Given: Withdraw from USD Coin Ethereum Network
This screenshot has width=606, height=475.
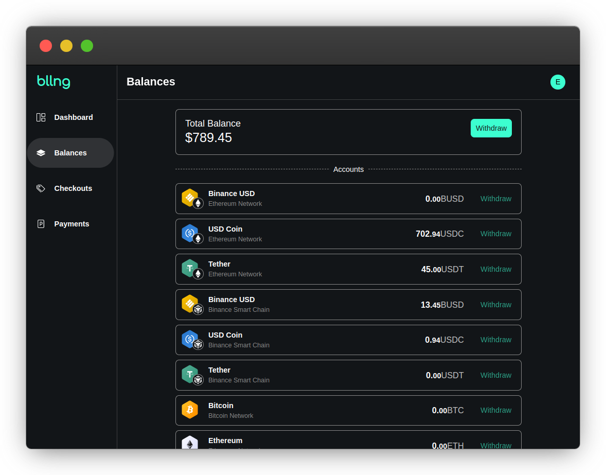Looking at the screenshot, I should pyautogui.click(x=495, y=234).
